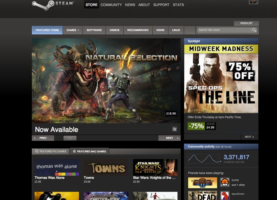Open the Linux tab
Screen dimensions: 277x200
[176, 30]
